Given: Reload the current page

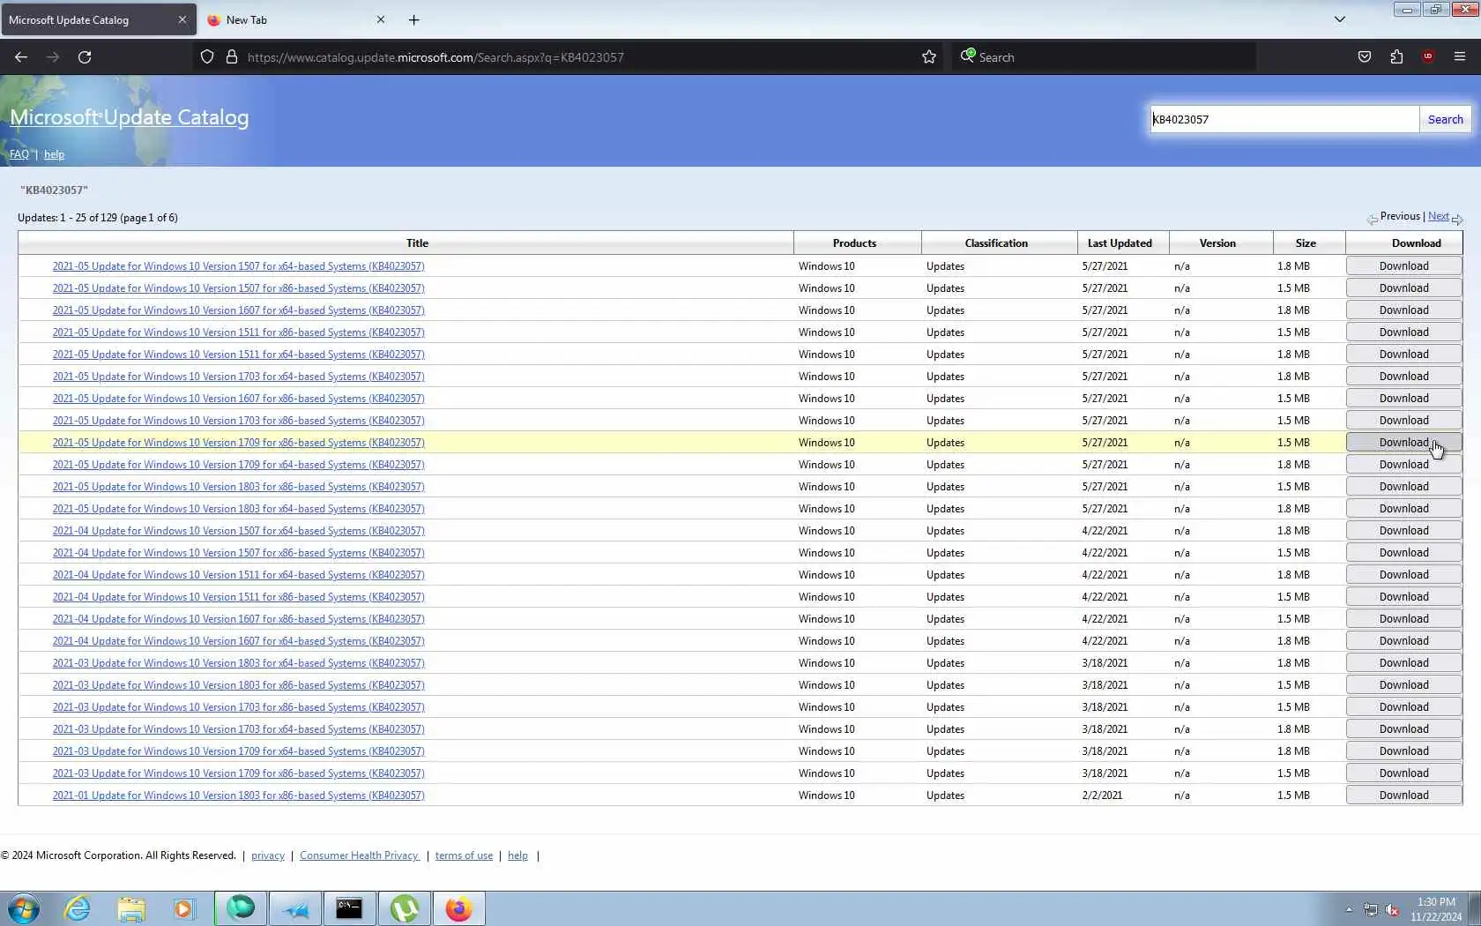Looking at the screenshot, I should [x=85, y=57].
